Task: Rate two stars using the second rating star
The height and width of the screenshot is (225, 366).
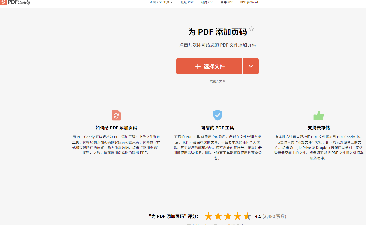Action: pos(218,216)
